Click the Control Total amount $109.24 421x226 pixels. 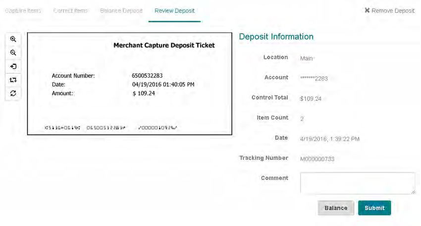(x=311, y=99)
